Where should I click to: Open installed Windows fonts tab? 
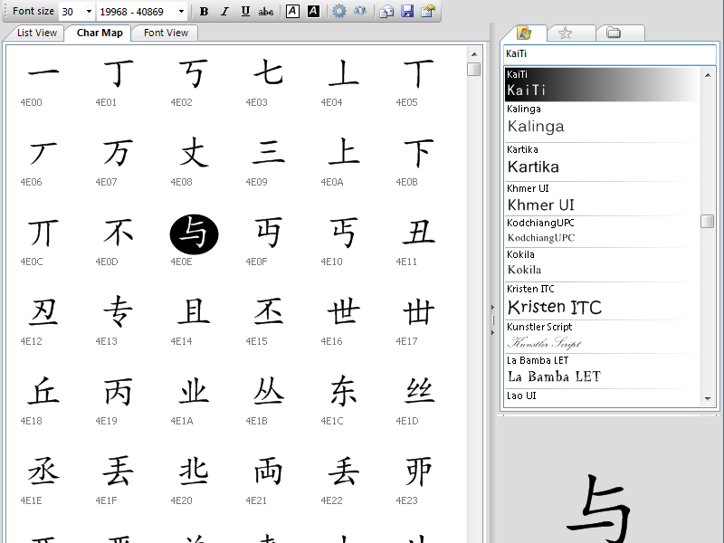tap(524, 33)
